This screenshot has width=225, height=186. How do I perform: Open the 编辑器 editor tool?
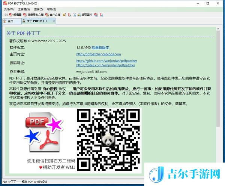(15, 15)
